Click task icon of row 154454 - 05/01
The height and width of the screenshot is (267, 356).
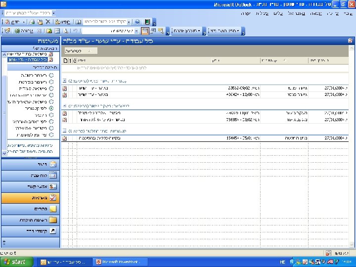pos(65,138)
